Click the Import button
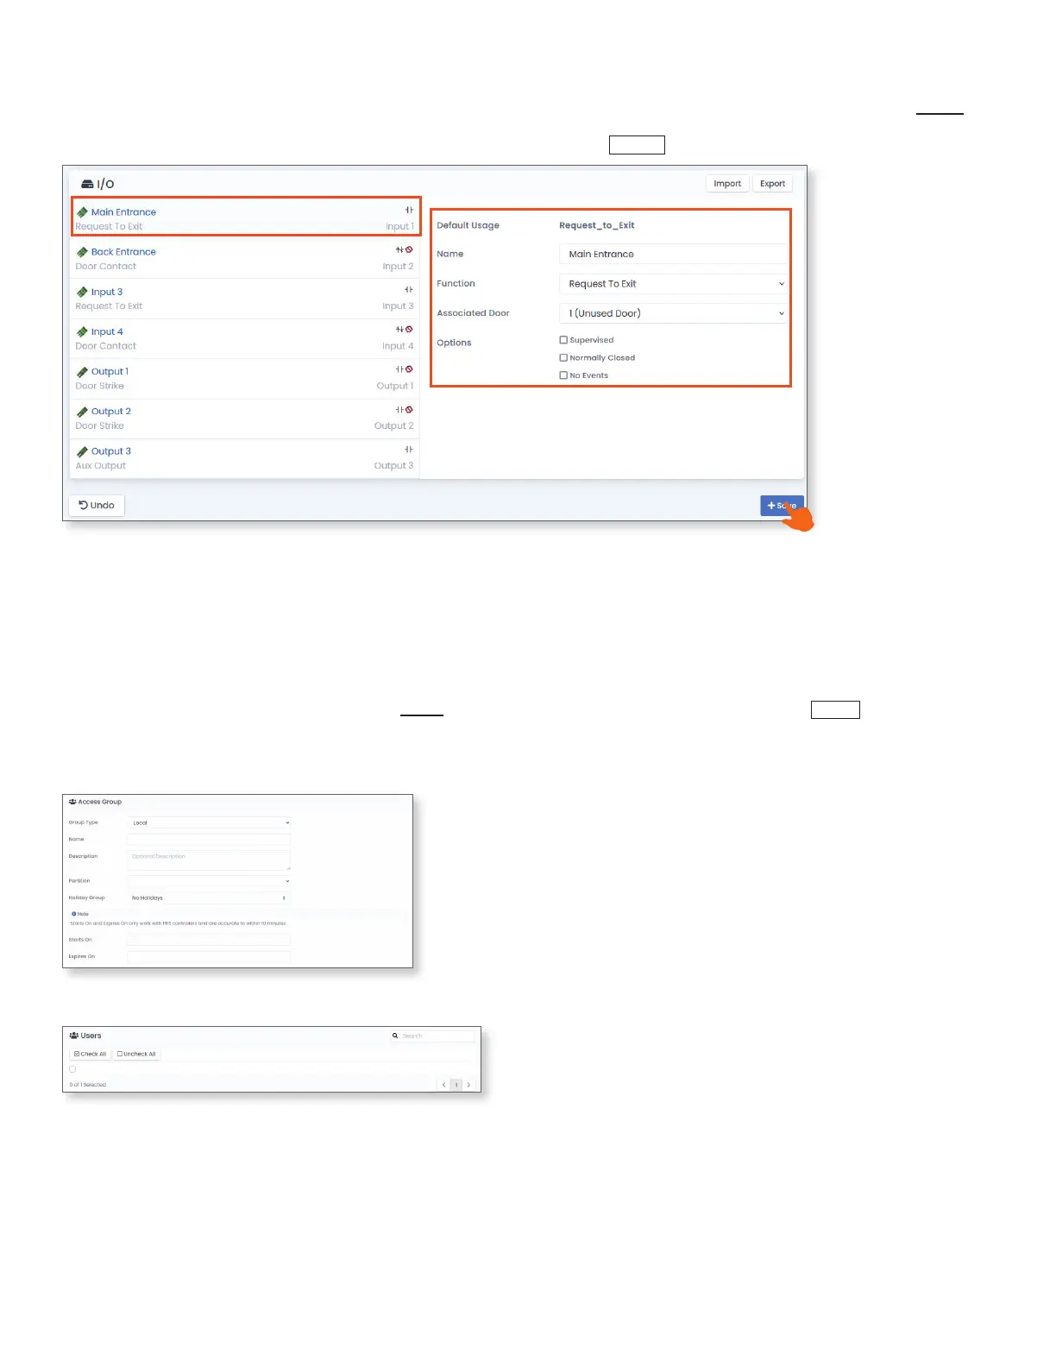Screen dimensions: 1056x1367 [727, 184]
